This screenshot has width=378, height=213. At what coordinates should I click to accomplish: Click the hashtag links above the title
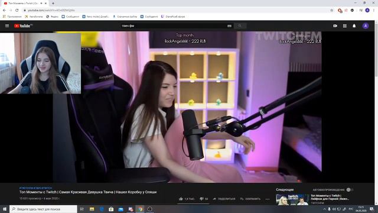(x=35, y=188)
